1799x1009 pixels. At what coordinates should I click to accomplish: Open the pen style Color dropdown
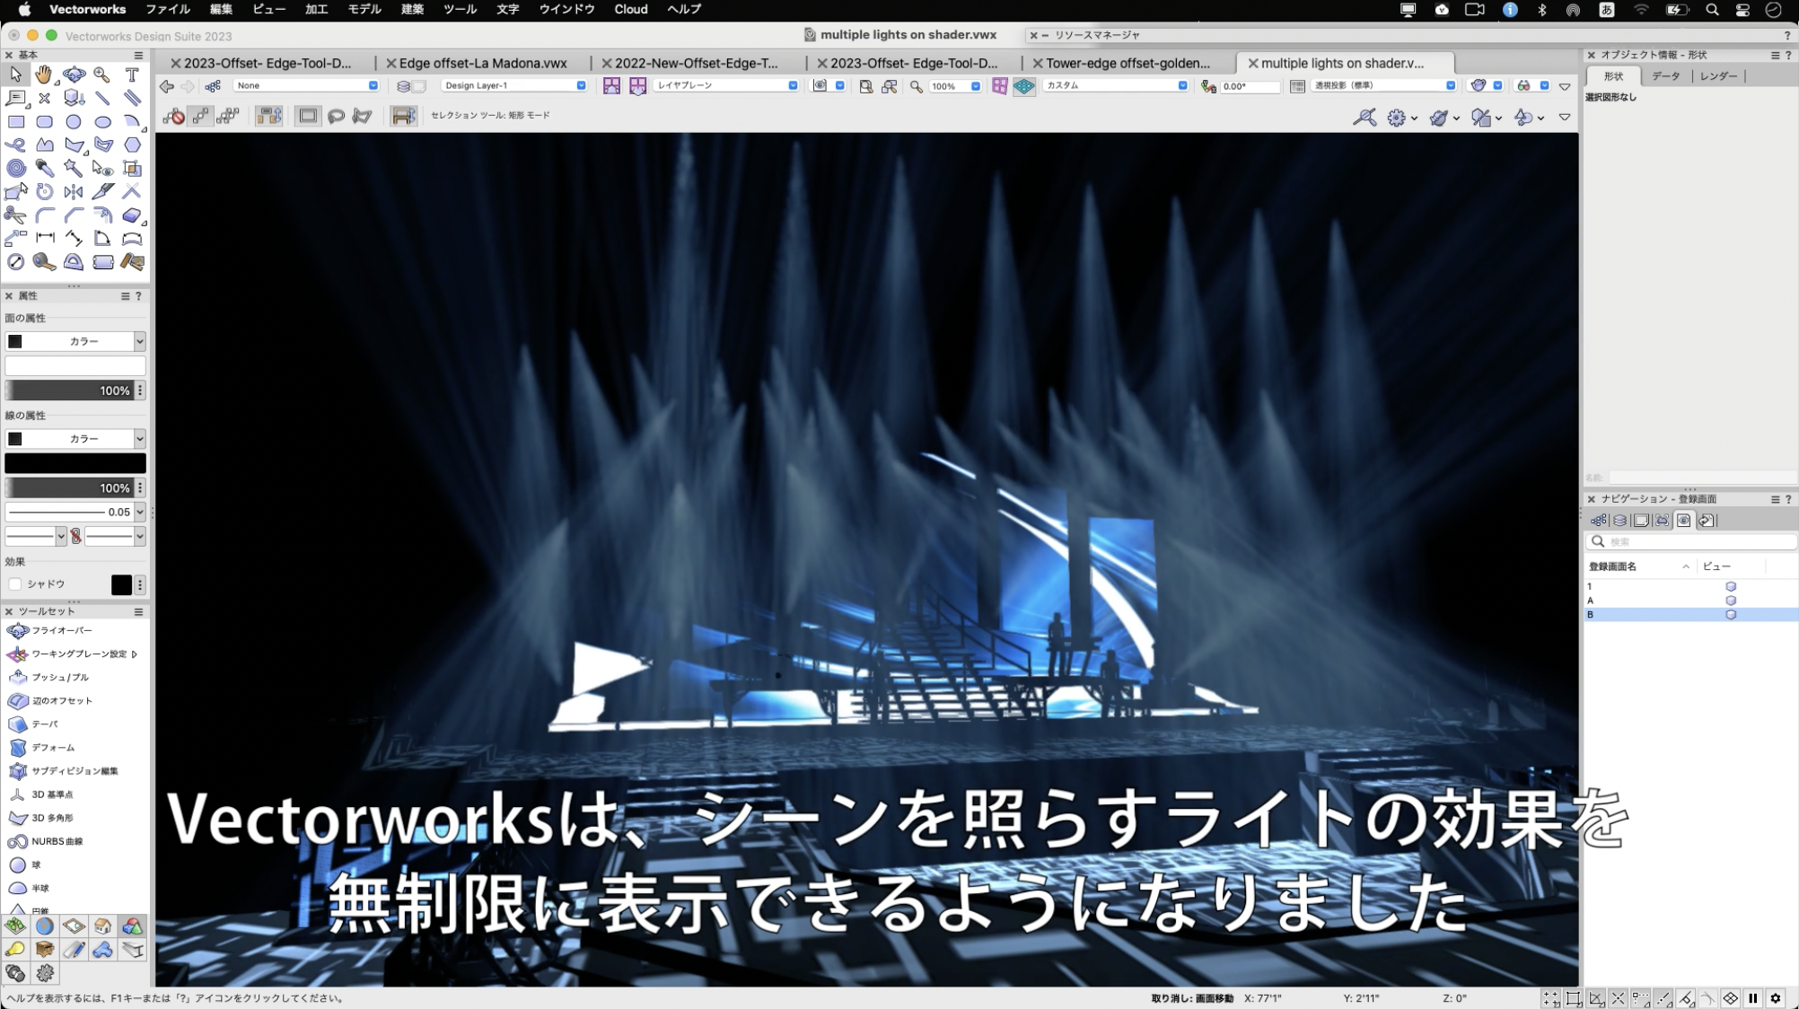click(x=75, y=439)
